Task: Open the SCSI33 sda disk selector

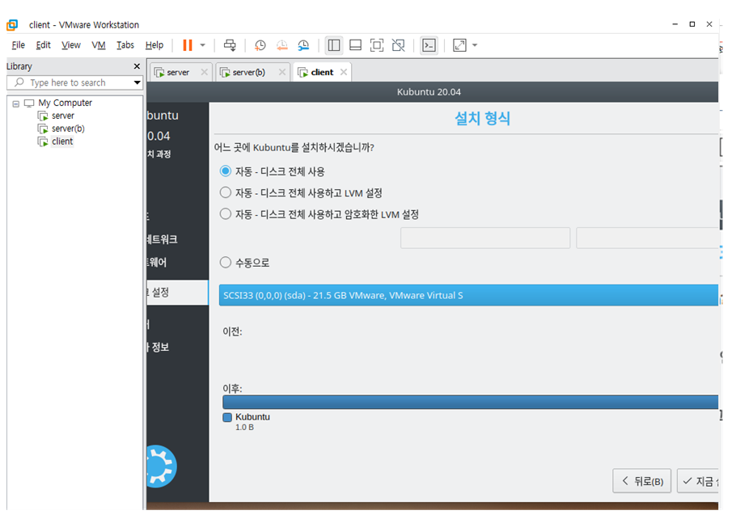Action: (468, 295)
